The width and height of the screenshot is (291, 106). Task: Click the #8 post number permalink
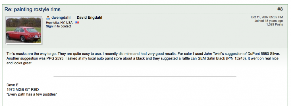pyautogui.click(x=280, y=9)
